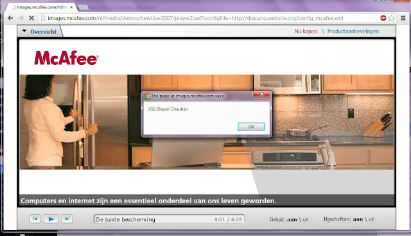Select the images.mcafee.com tab
This screenshot has width=411, height=236.
[x=41, y=7]
